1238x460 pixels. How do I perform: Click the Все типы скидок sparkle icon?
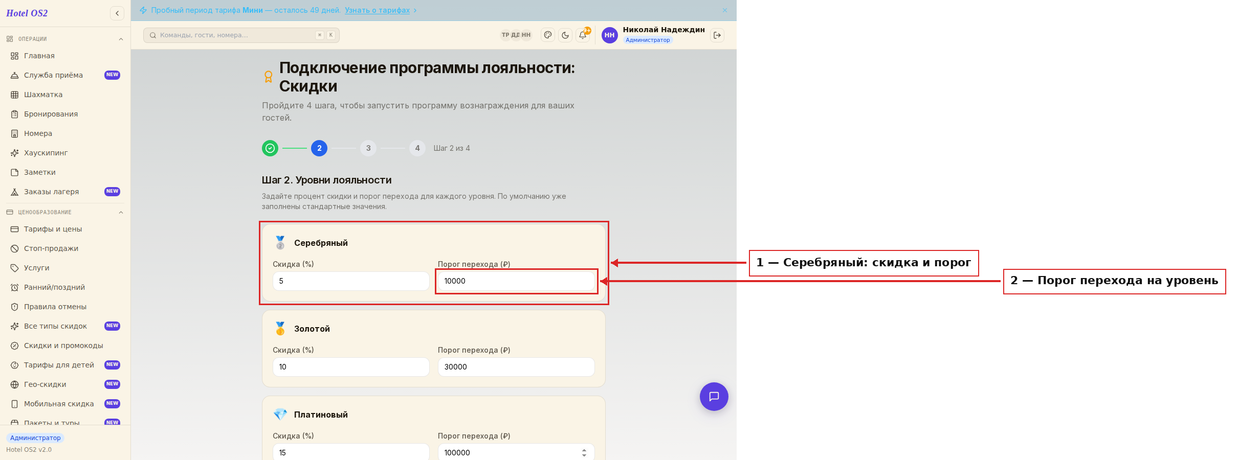[x=15, y=326]
